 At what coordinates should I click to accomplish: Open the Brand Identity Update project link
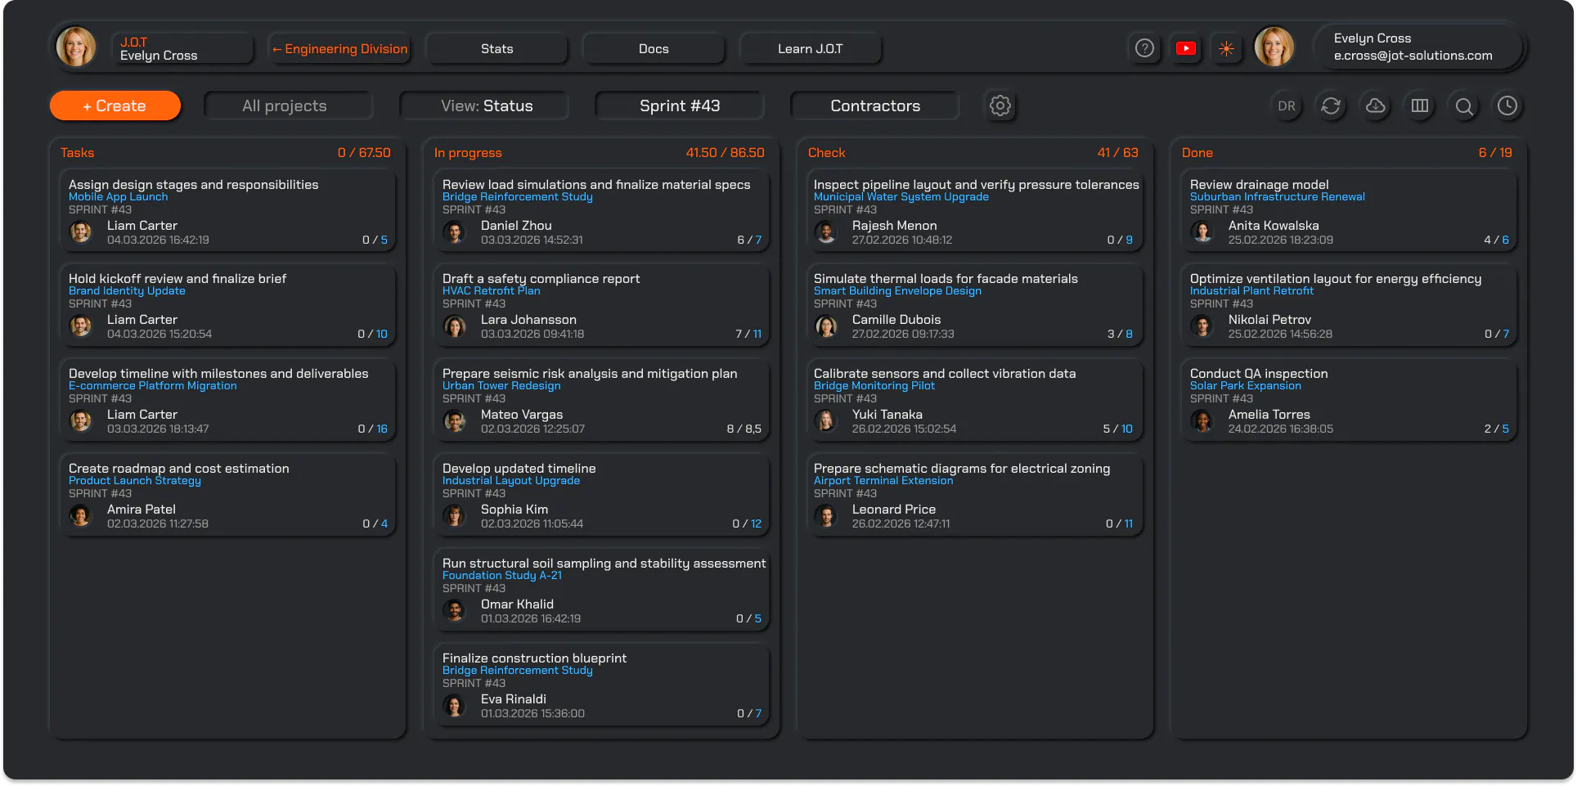tap(127, 291)
